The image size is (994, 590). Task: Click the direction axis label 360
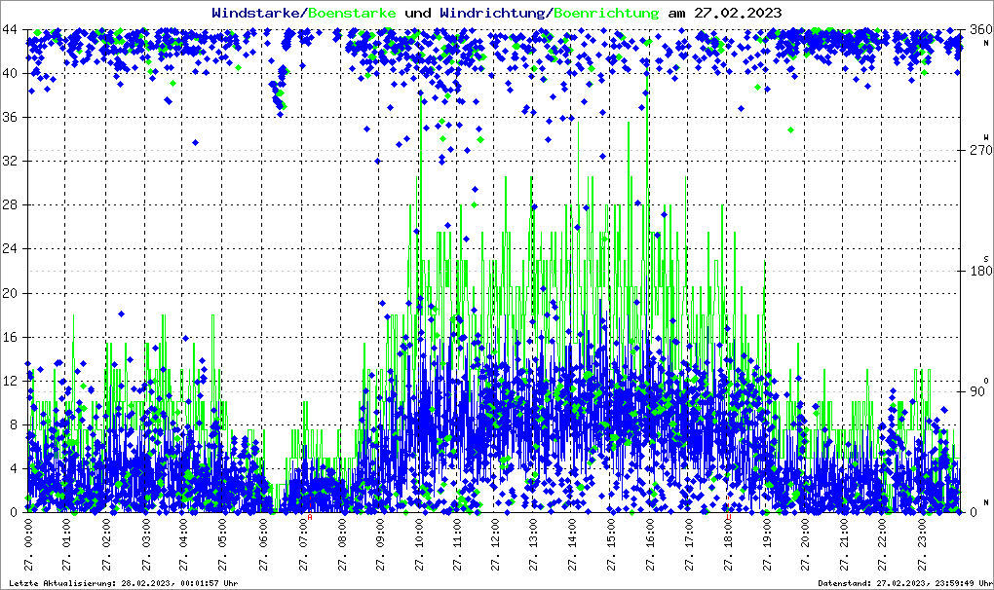(981, 29)
